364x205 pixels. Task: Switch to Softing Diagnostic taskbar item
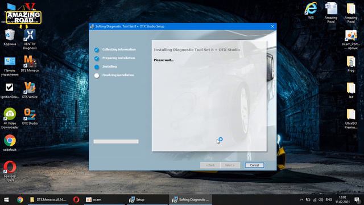[191, 200]
